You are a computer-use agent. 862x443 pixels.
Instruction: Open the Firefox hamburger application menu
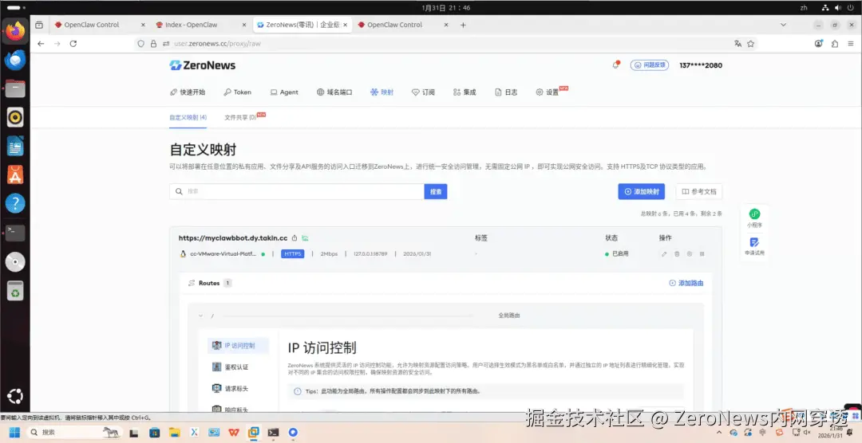point(850,43)
